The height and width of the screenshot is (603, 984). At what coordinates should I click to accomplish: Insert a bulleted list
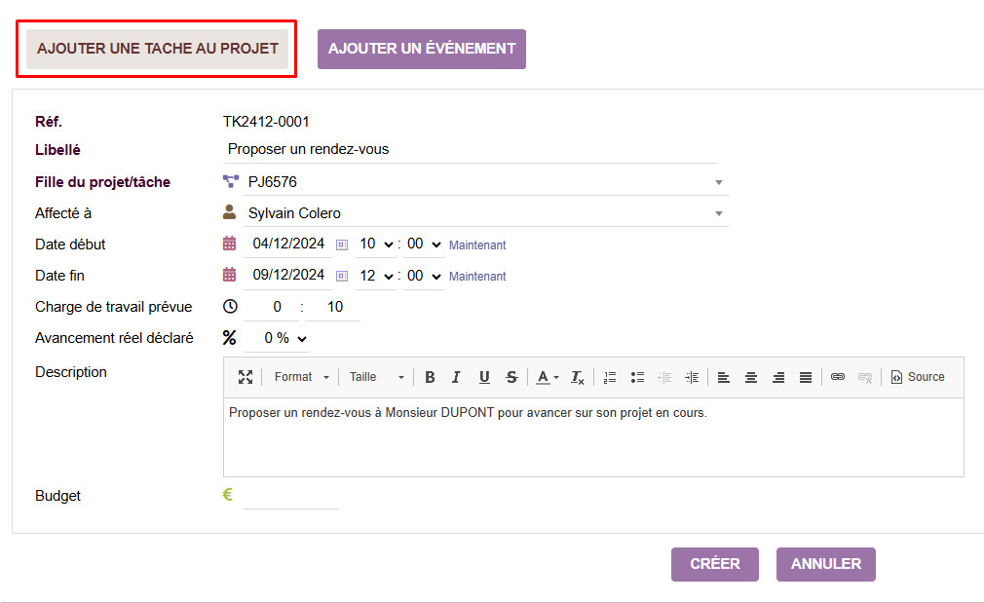637,377
